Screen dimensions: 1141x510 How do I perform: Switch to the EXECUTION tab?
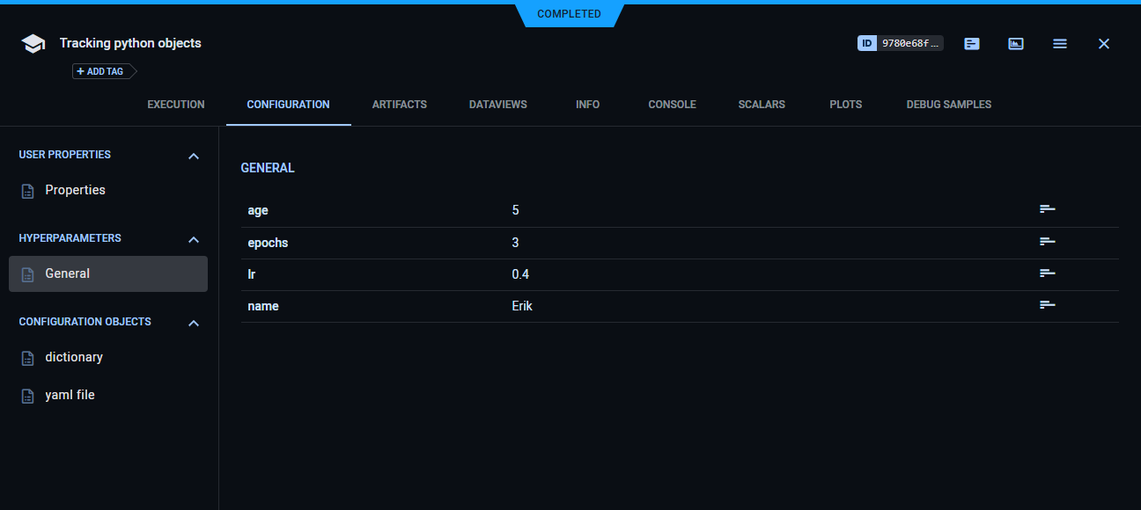(x=175, y=104)
